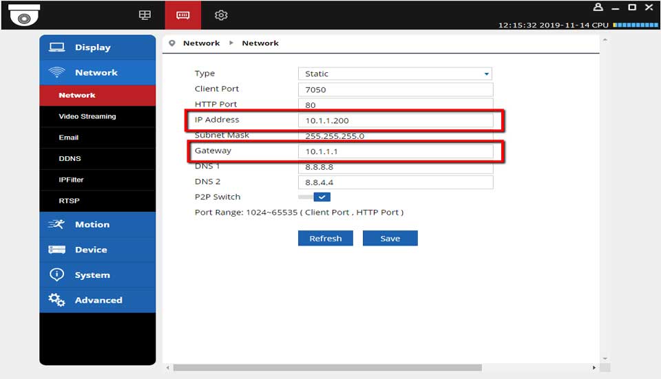Select Video Streaming in the sidebar
This screenshot has height=379, width=661.
pos(87,116)
